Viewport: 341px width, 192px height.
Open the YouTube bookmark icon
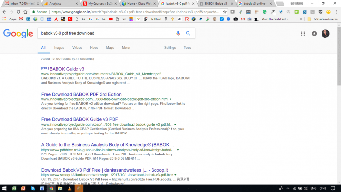coord(111,19)
